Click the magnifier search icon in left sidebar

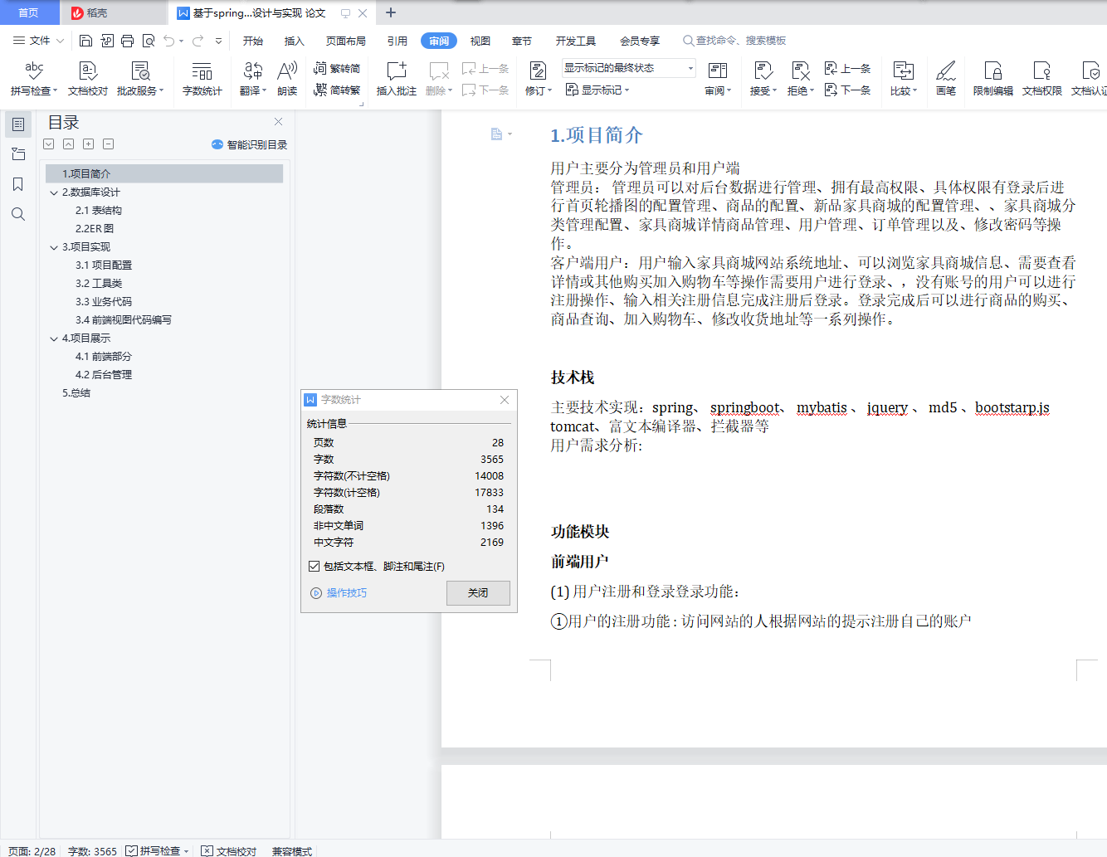(x=18, y=214)
